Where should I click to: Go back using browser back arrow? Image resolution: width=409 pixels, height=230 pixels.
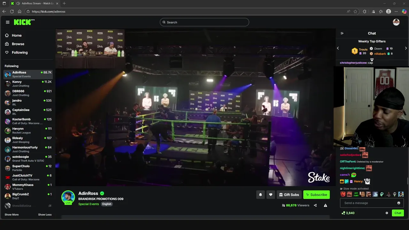4,11
